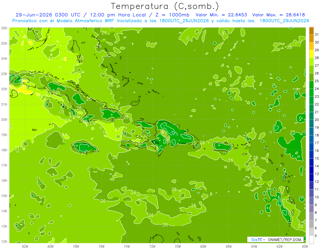The height and width of the screenshot is (250, 324).
Task: Click the '70W' longitude label
Action: click(178, 246)
